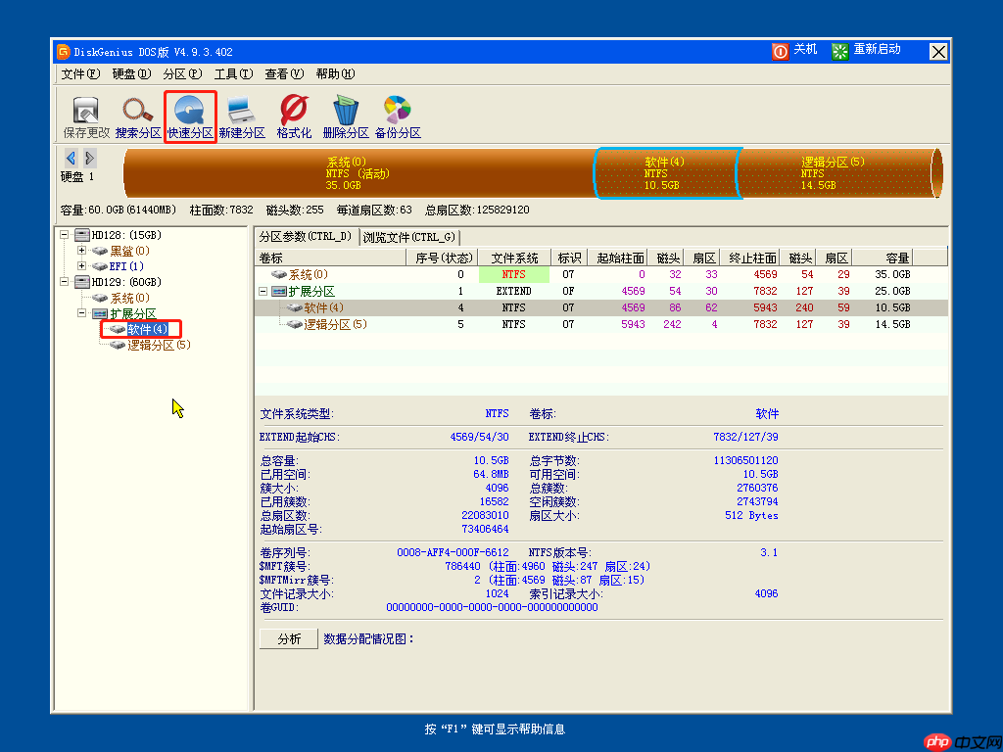Select the 删除分区 (Delete Partition) tool
Viewport: 1003px width, 752px height.
pyautogui.click(x=346, y=113)
